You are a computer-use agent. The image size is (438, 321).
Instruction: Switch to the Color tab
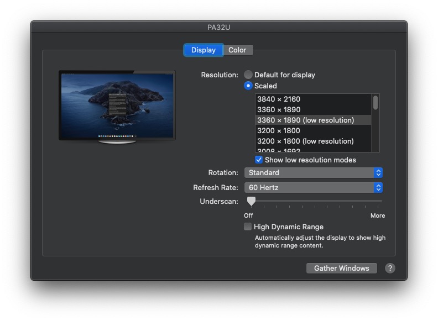pos(238,50)
